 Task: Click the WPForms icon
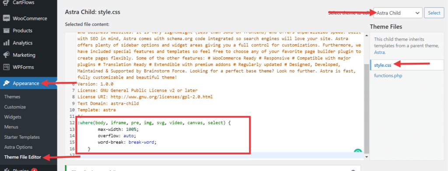[x=6, y=67]
